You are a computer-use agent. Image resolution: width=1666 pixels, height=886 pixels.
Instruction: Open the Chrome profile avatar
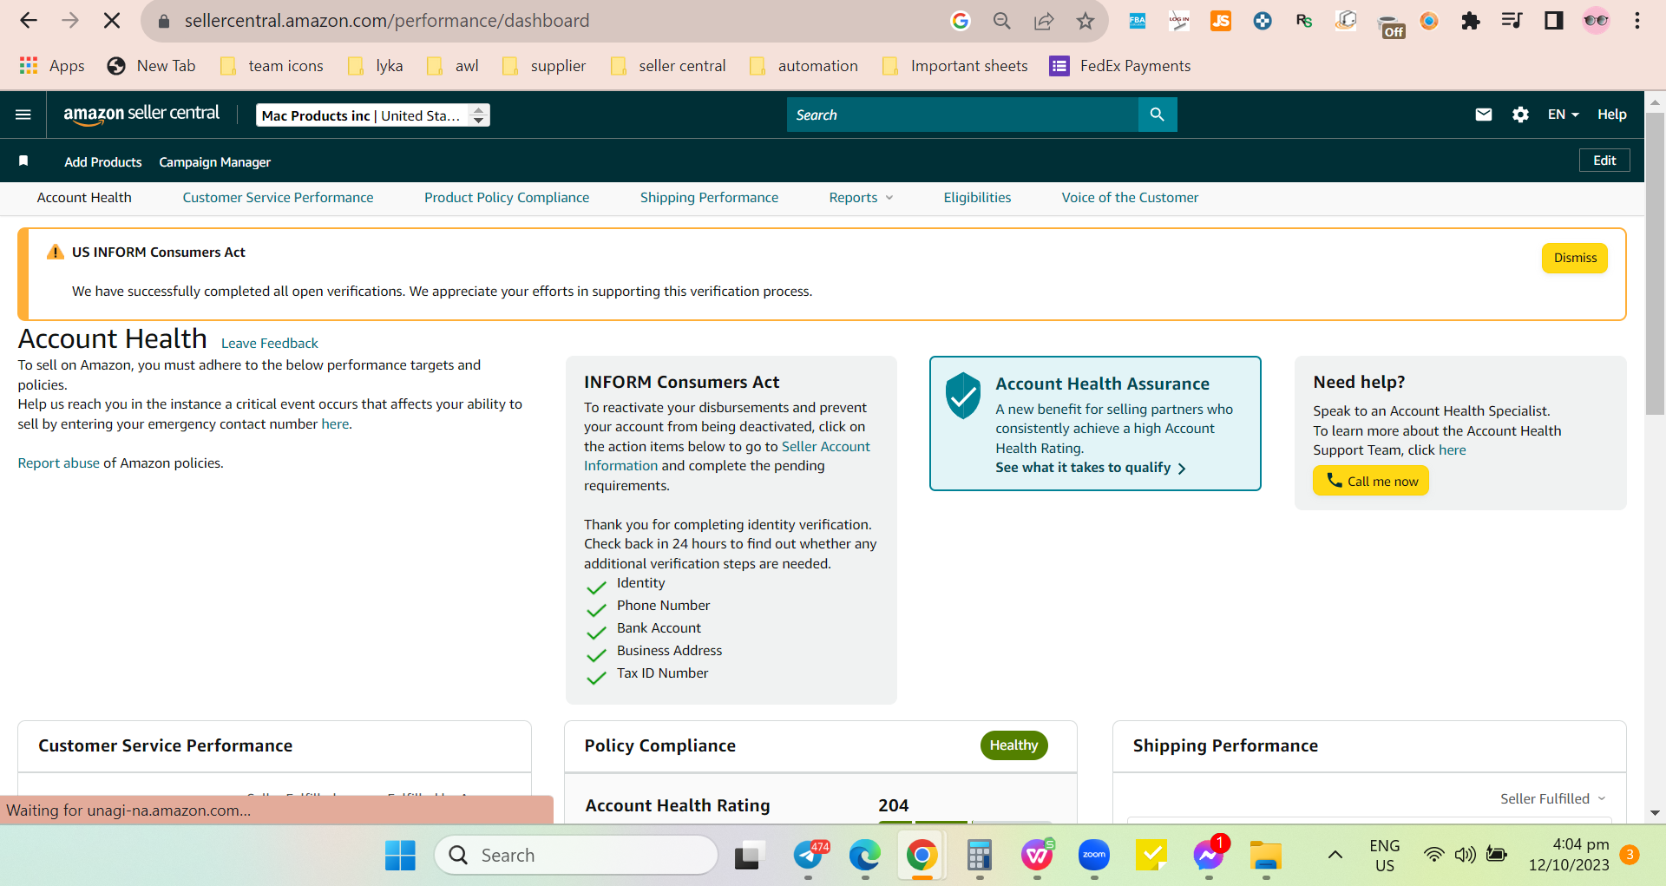click(1596, 21)
